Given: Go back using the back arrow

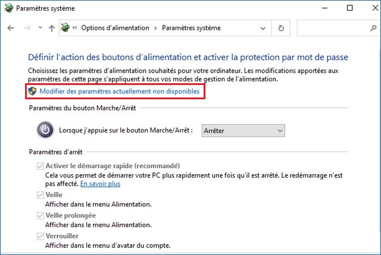Looking at the screenshot, I should (11, 28).
